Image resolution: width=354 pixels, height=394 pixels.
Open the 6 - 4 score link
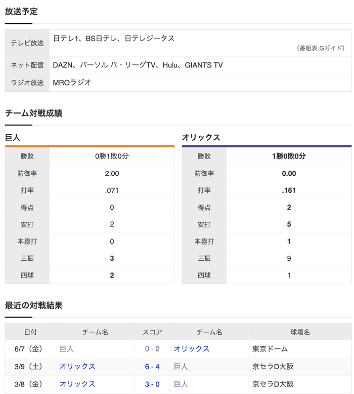click(x=152, y=367)
